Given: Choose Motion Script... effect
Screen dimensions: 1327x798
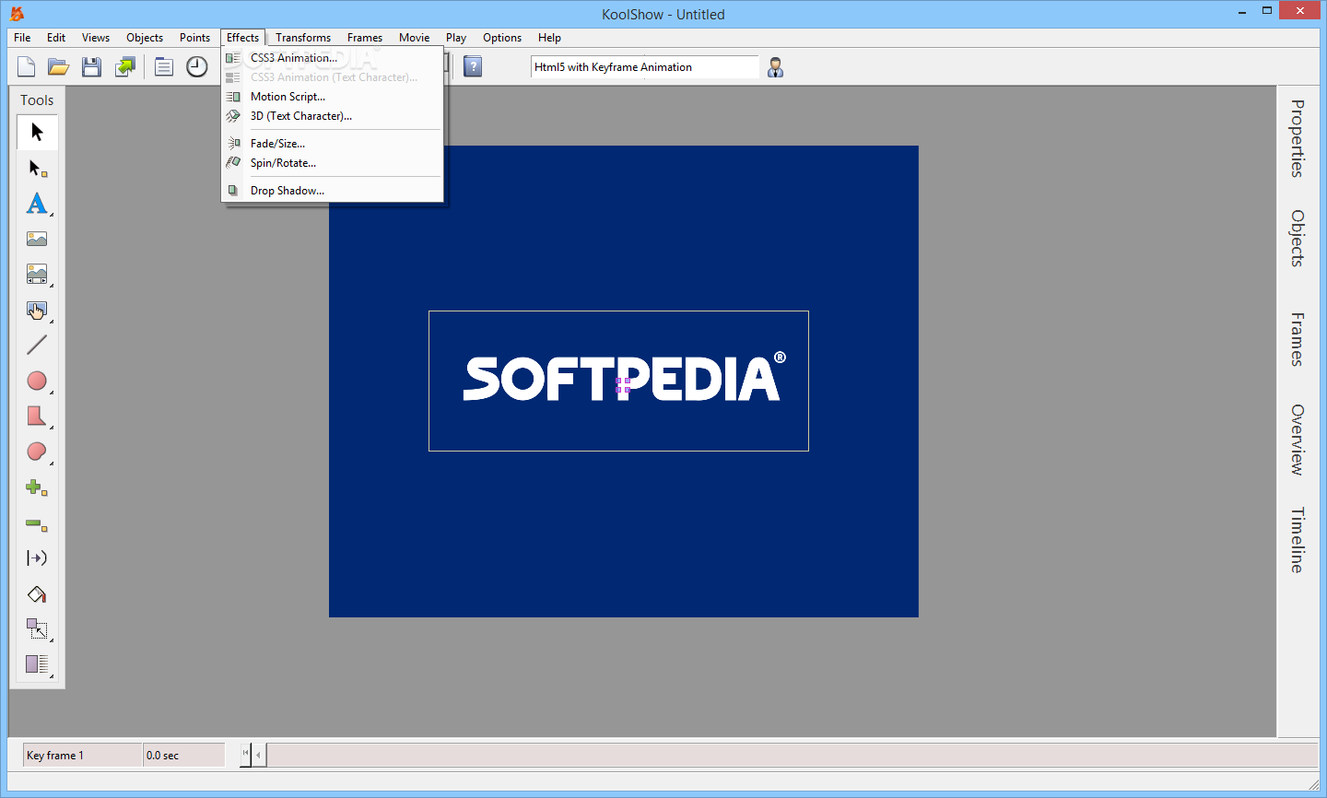Looking at the screenshot, I should coord(333,97).
